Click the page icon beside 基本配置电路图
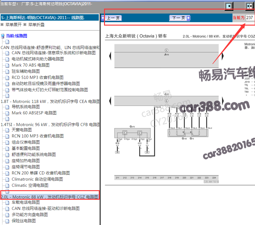The height and width of the screenshot is (225, 255). [7, 149]
